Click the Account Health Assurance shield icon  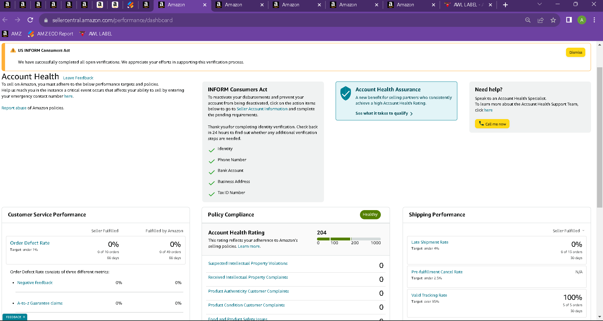click(345, 93)
